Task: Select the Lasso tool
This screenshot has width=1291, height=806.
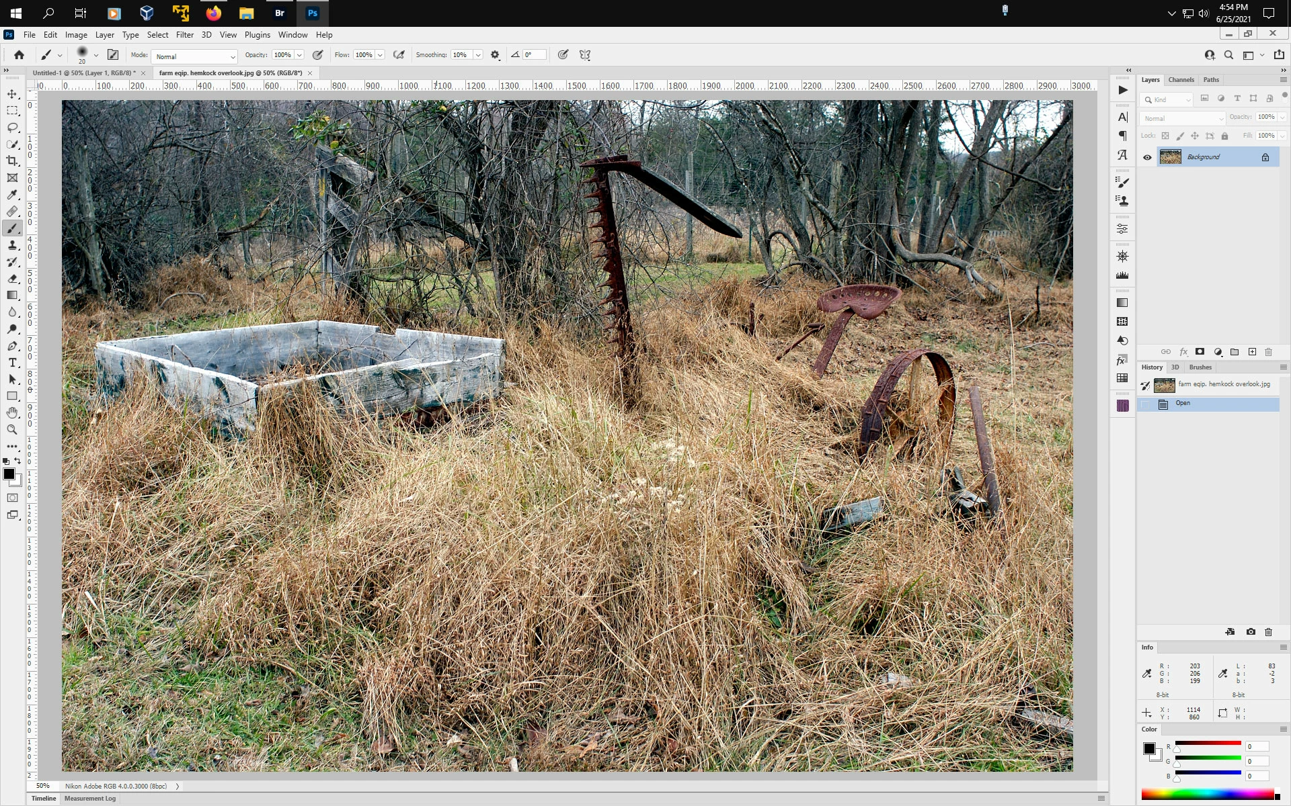Action: click(12, 128)
